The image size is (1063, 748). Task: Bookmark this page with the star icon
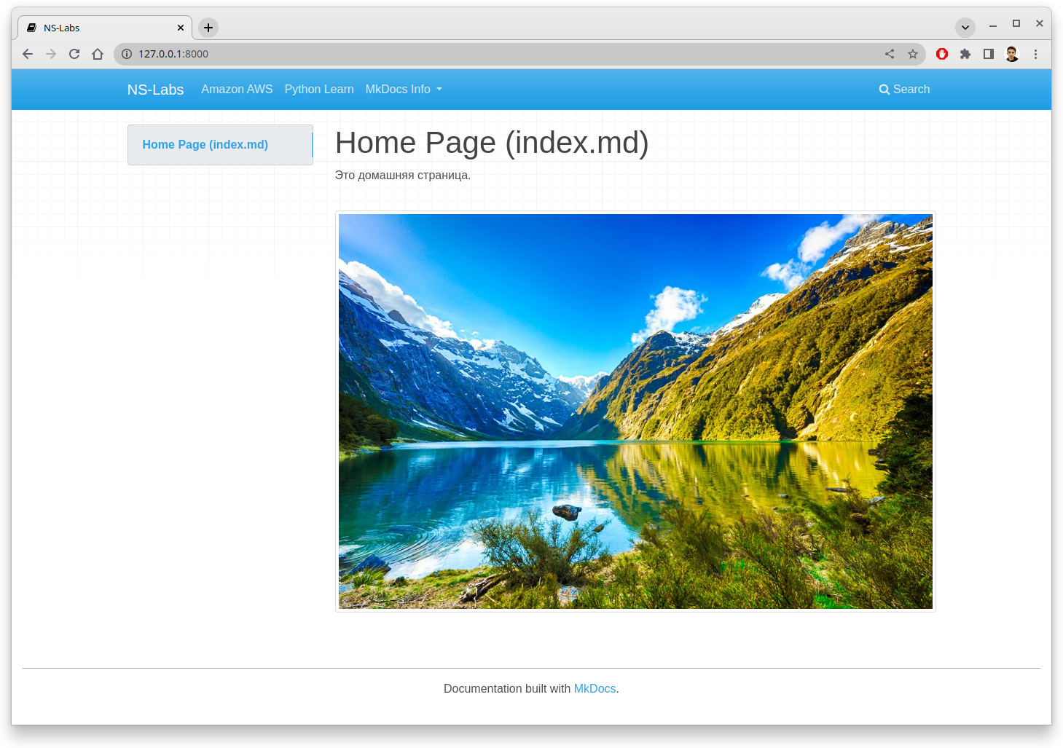(x=913, y=54)
